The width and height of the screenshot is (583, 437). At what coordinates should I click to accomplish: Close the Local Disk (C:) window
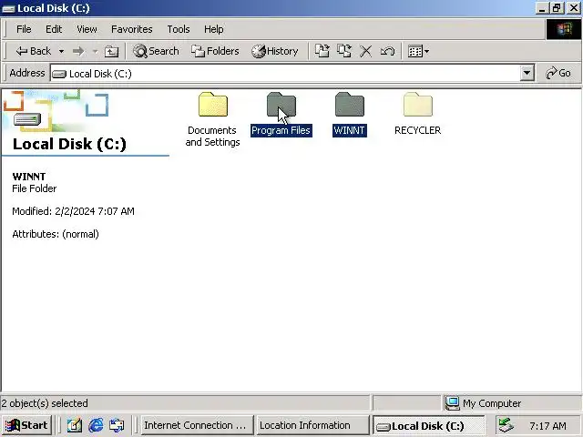click(x=574, y=8)
